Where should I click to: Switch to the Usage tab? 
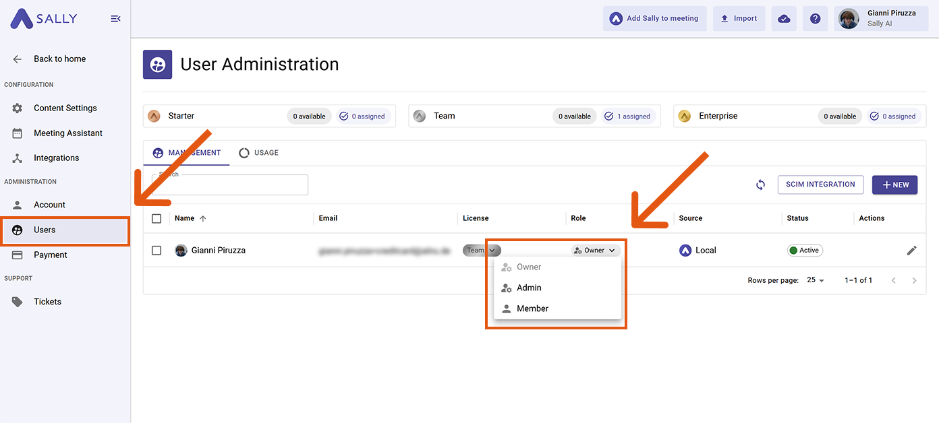point(259,153)
